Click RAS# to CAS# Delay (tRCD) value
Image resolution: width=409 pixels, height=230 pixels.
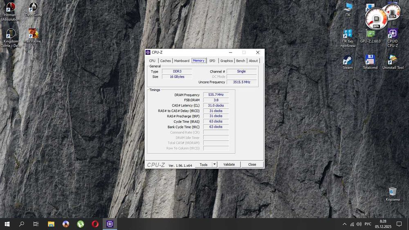coord(216,110)
